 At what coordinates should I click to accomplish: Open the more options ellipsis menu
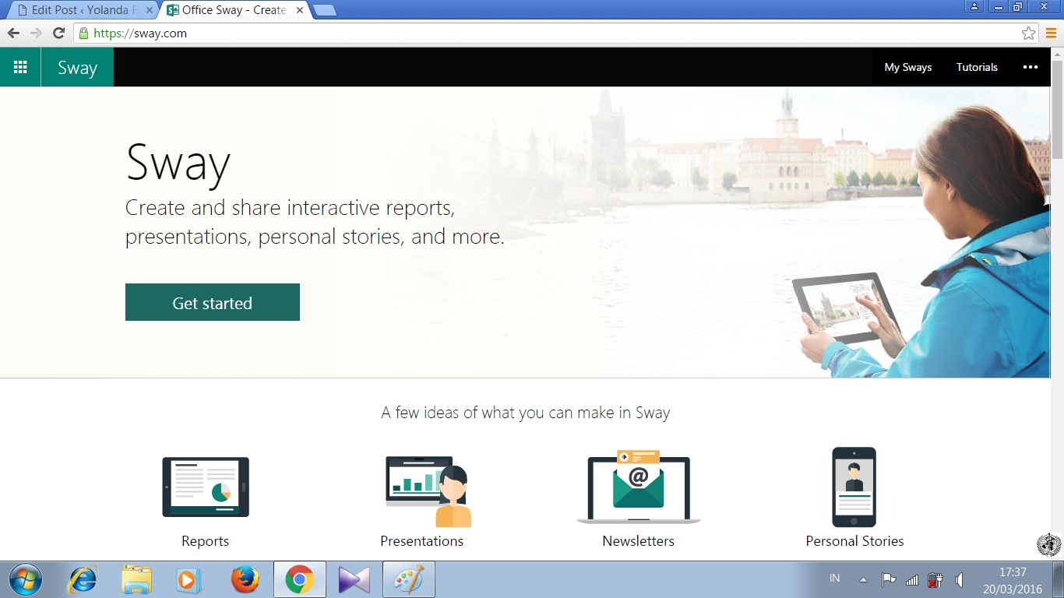point(1031,67)
